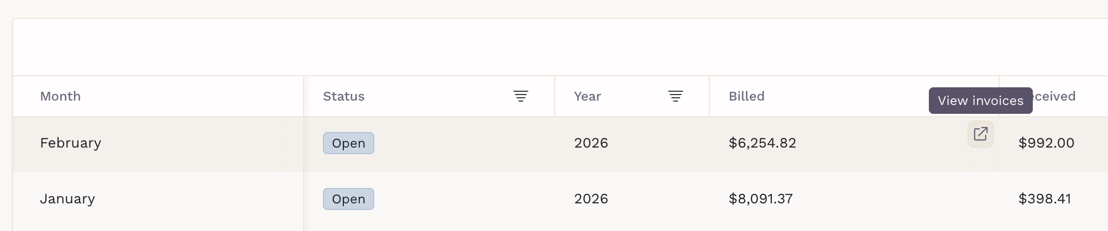Click the Open status badge for February
Viewport: 1108px width, 231px height.
(348, 143)
